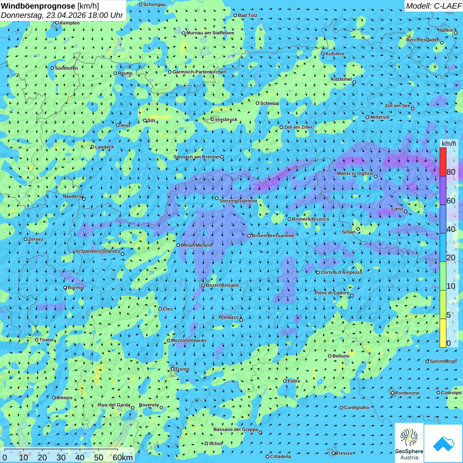Click the Brixen/Bressanone label

[x=273, y=235]
